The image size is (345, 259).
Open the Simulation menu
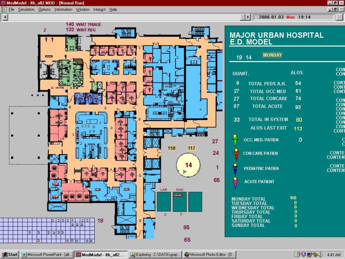pyautogui.click(x=26, y=9)
